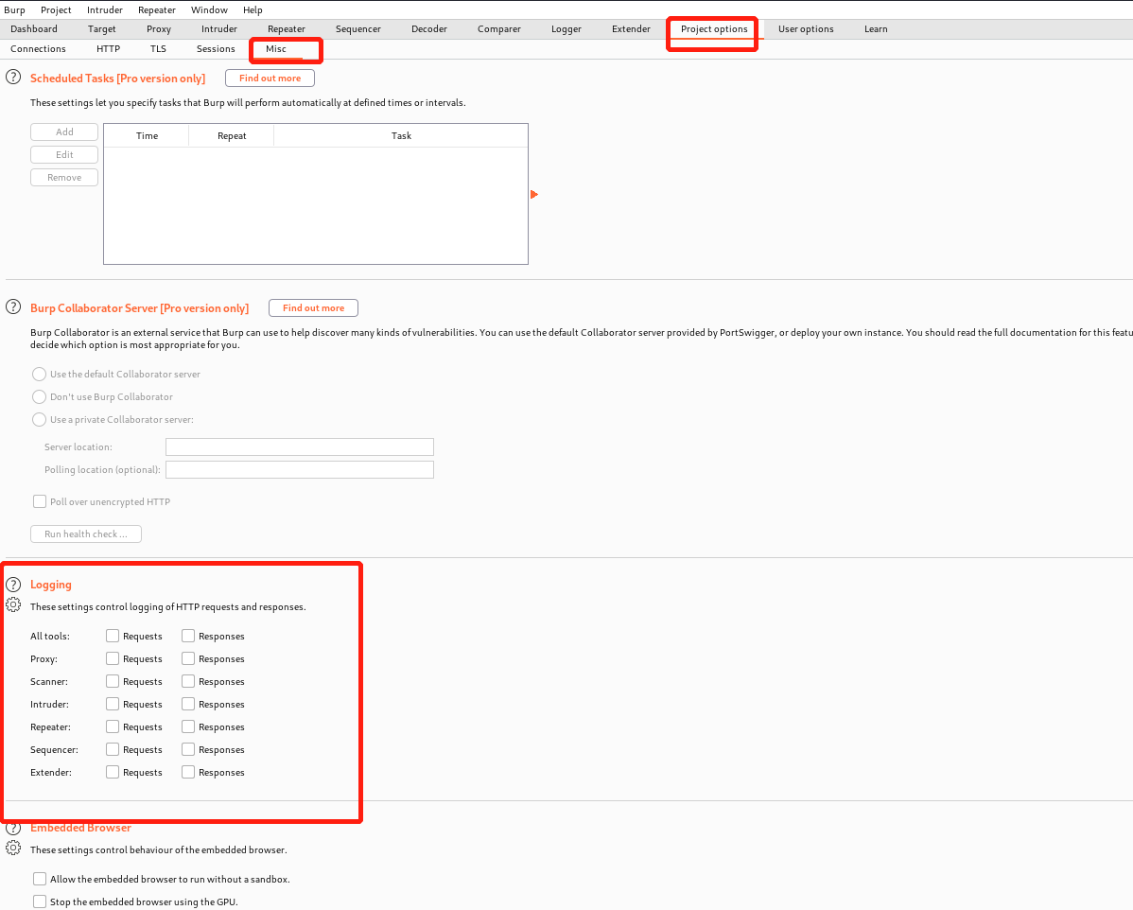1133x910 pixels.
Task: Open help icon beside Logging heading
Action: [x=13, y=584]
